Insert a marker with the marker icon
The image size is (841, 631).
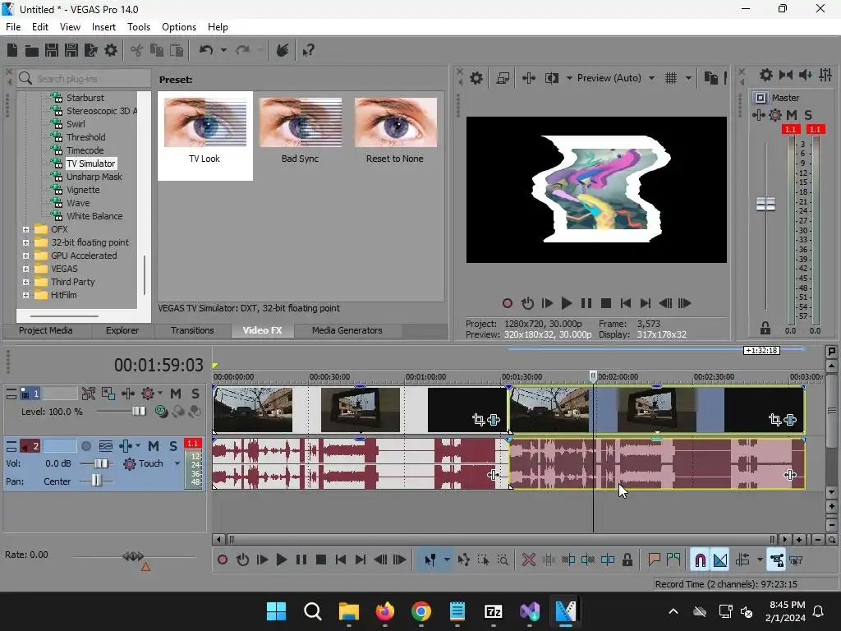pos(654,560)
